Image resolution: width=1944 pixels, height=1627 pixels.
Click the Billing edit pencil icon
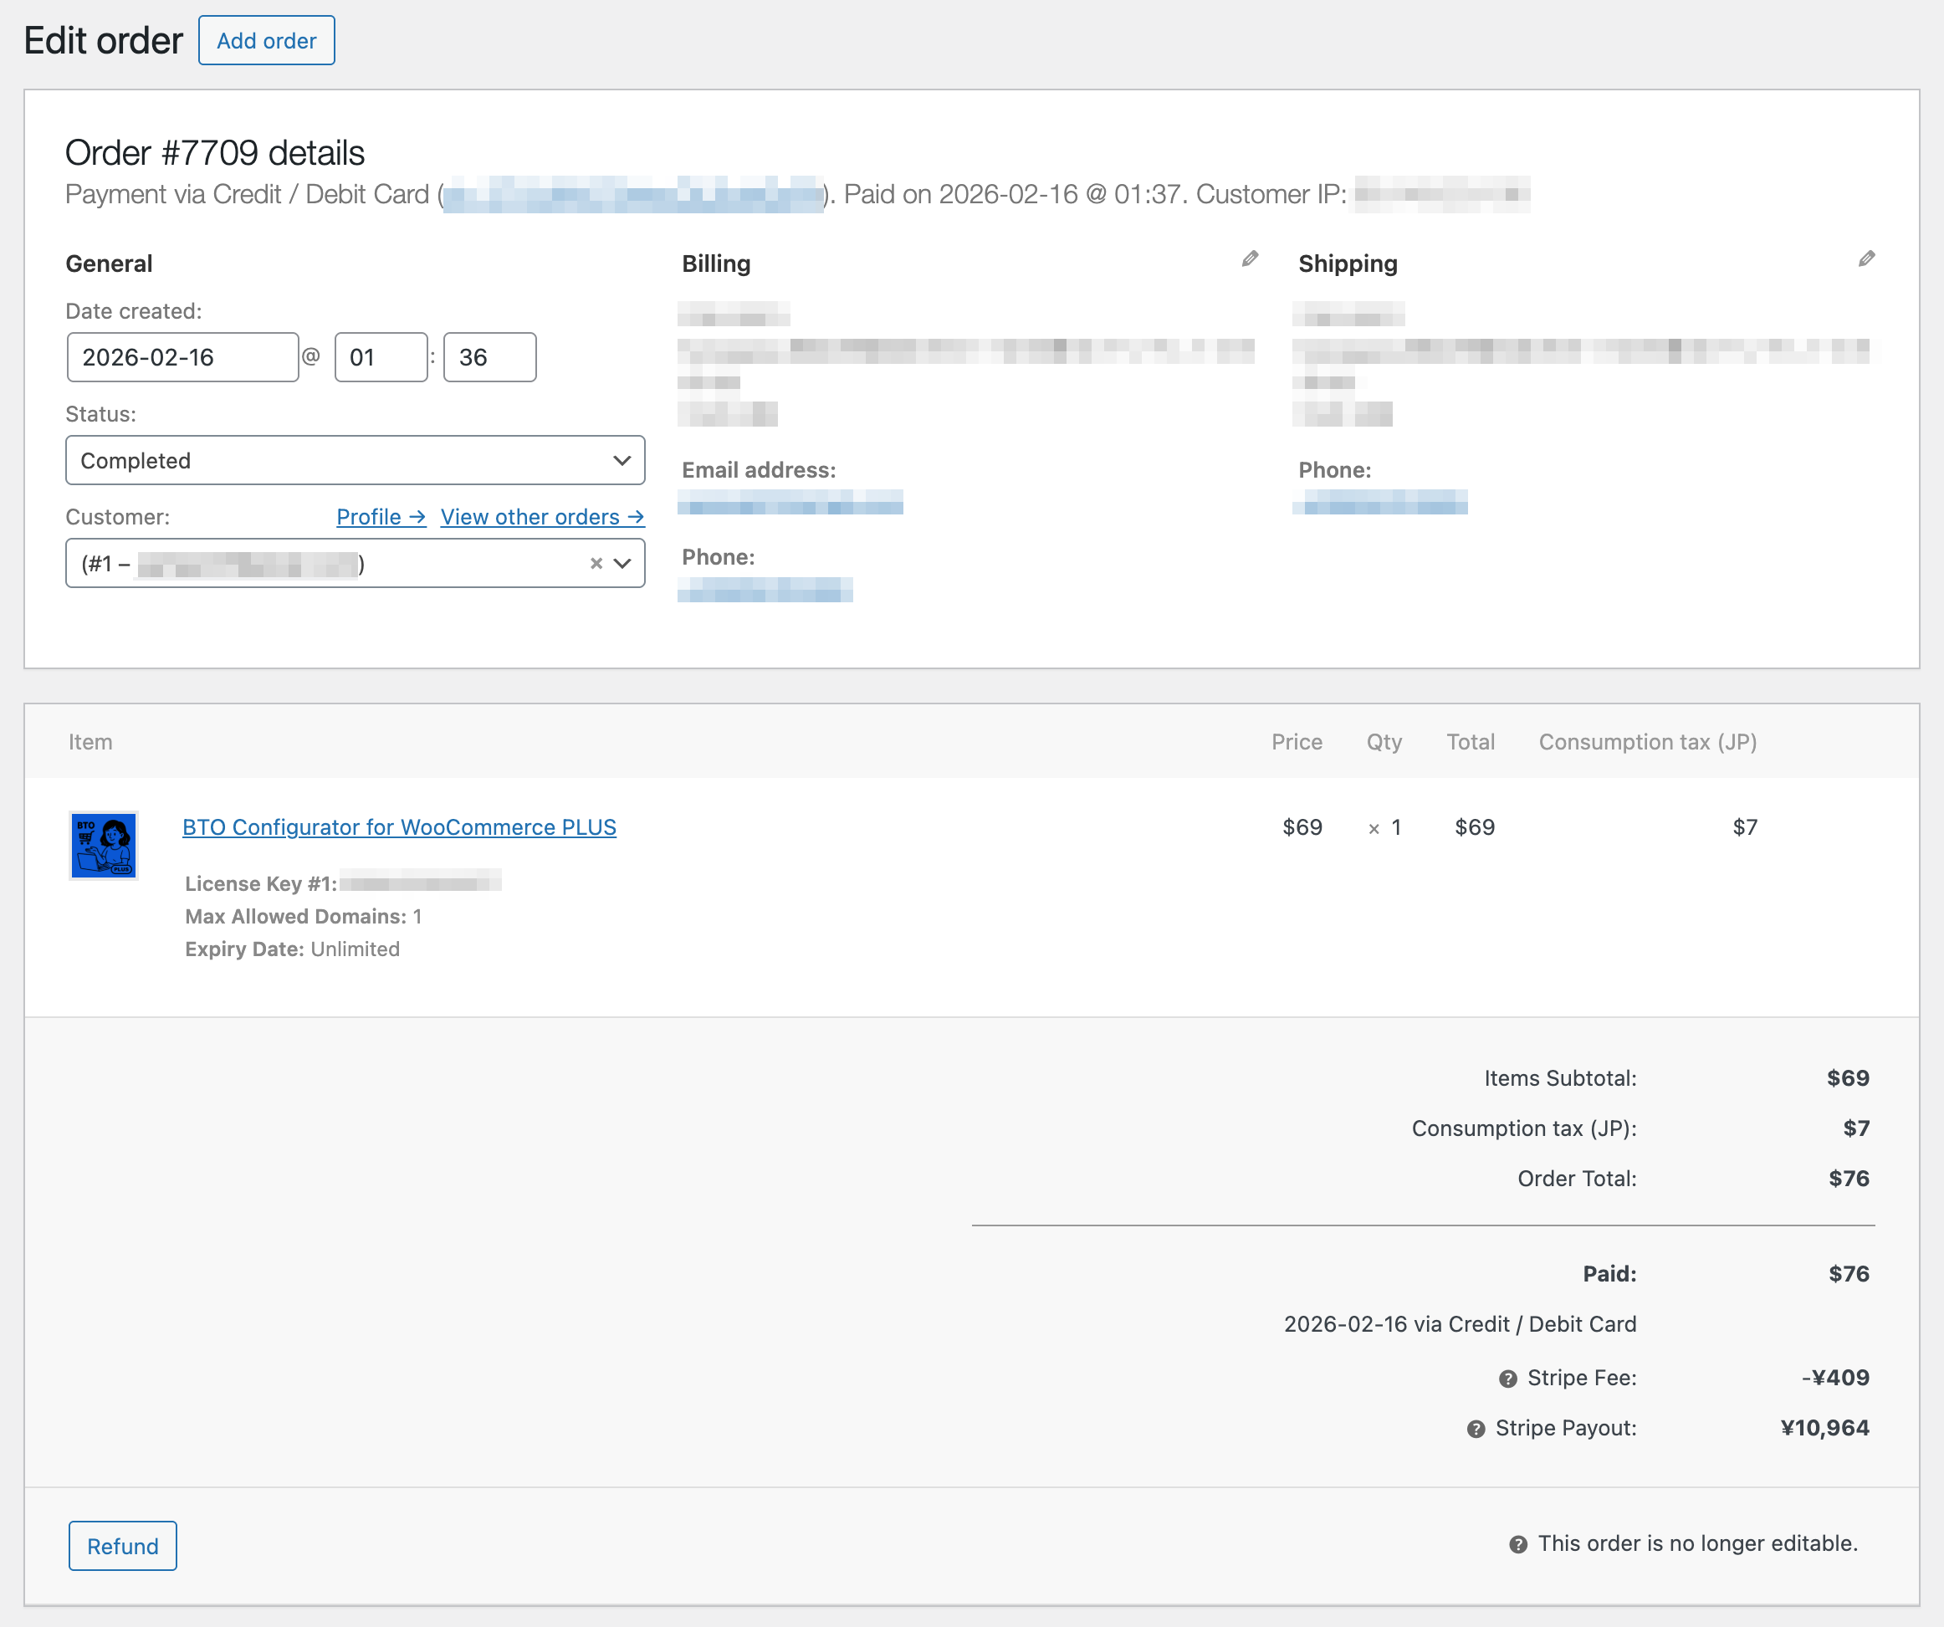1250,259
